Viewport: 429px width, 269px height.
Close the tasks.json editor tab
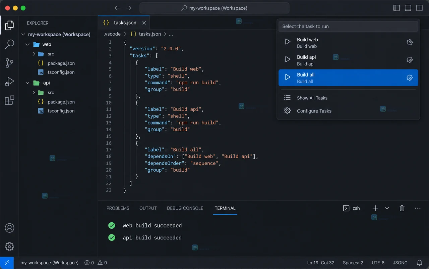144,23
